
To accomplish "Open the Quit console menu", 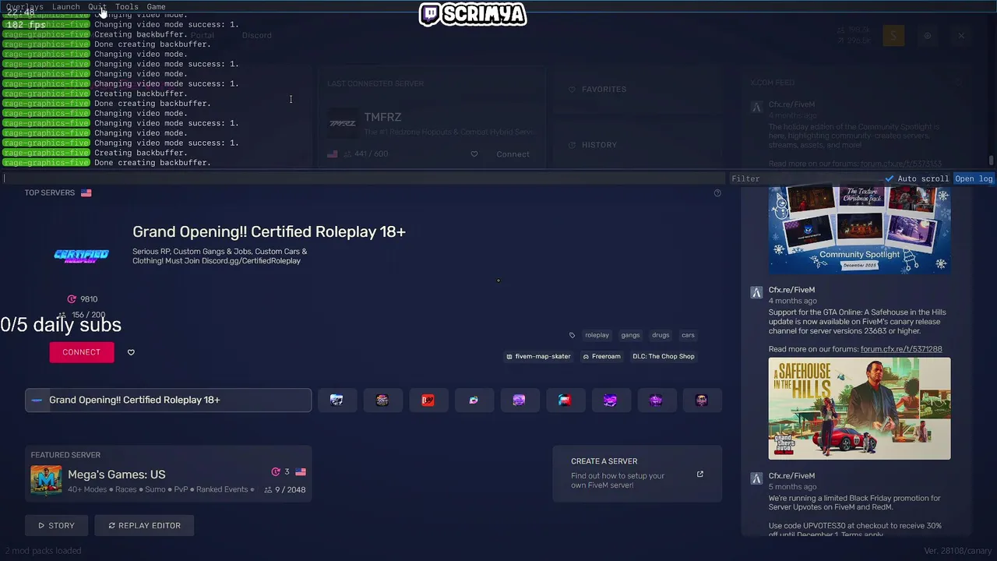I will click(x=97, y=7).
